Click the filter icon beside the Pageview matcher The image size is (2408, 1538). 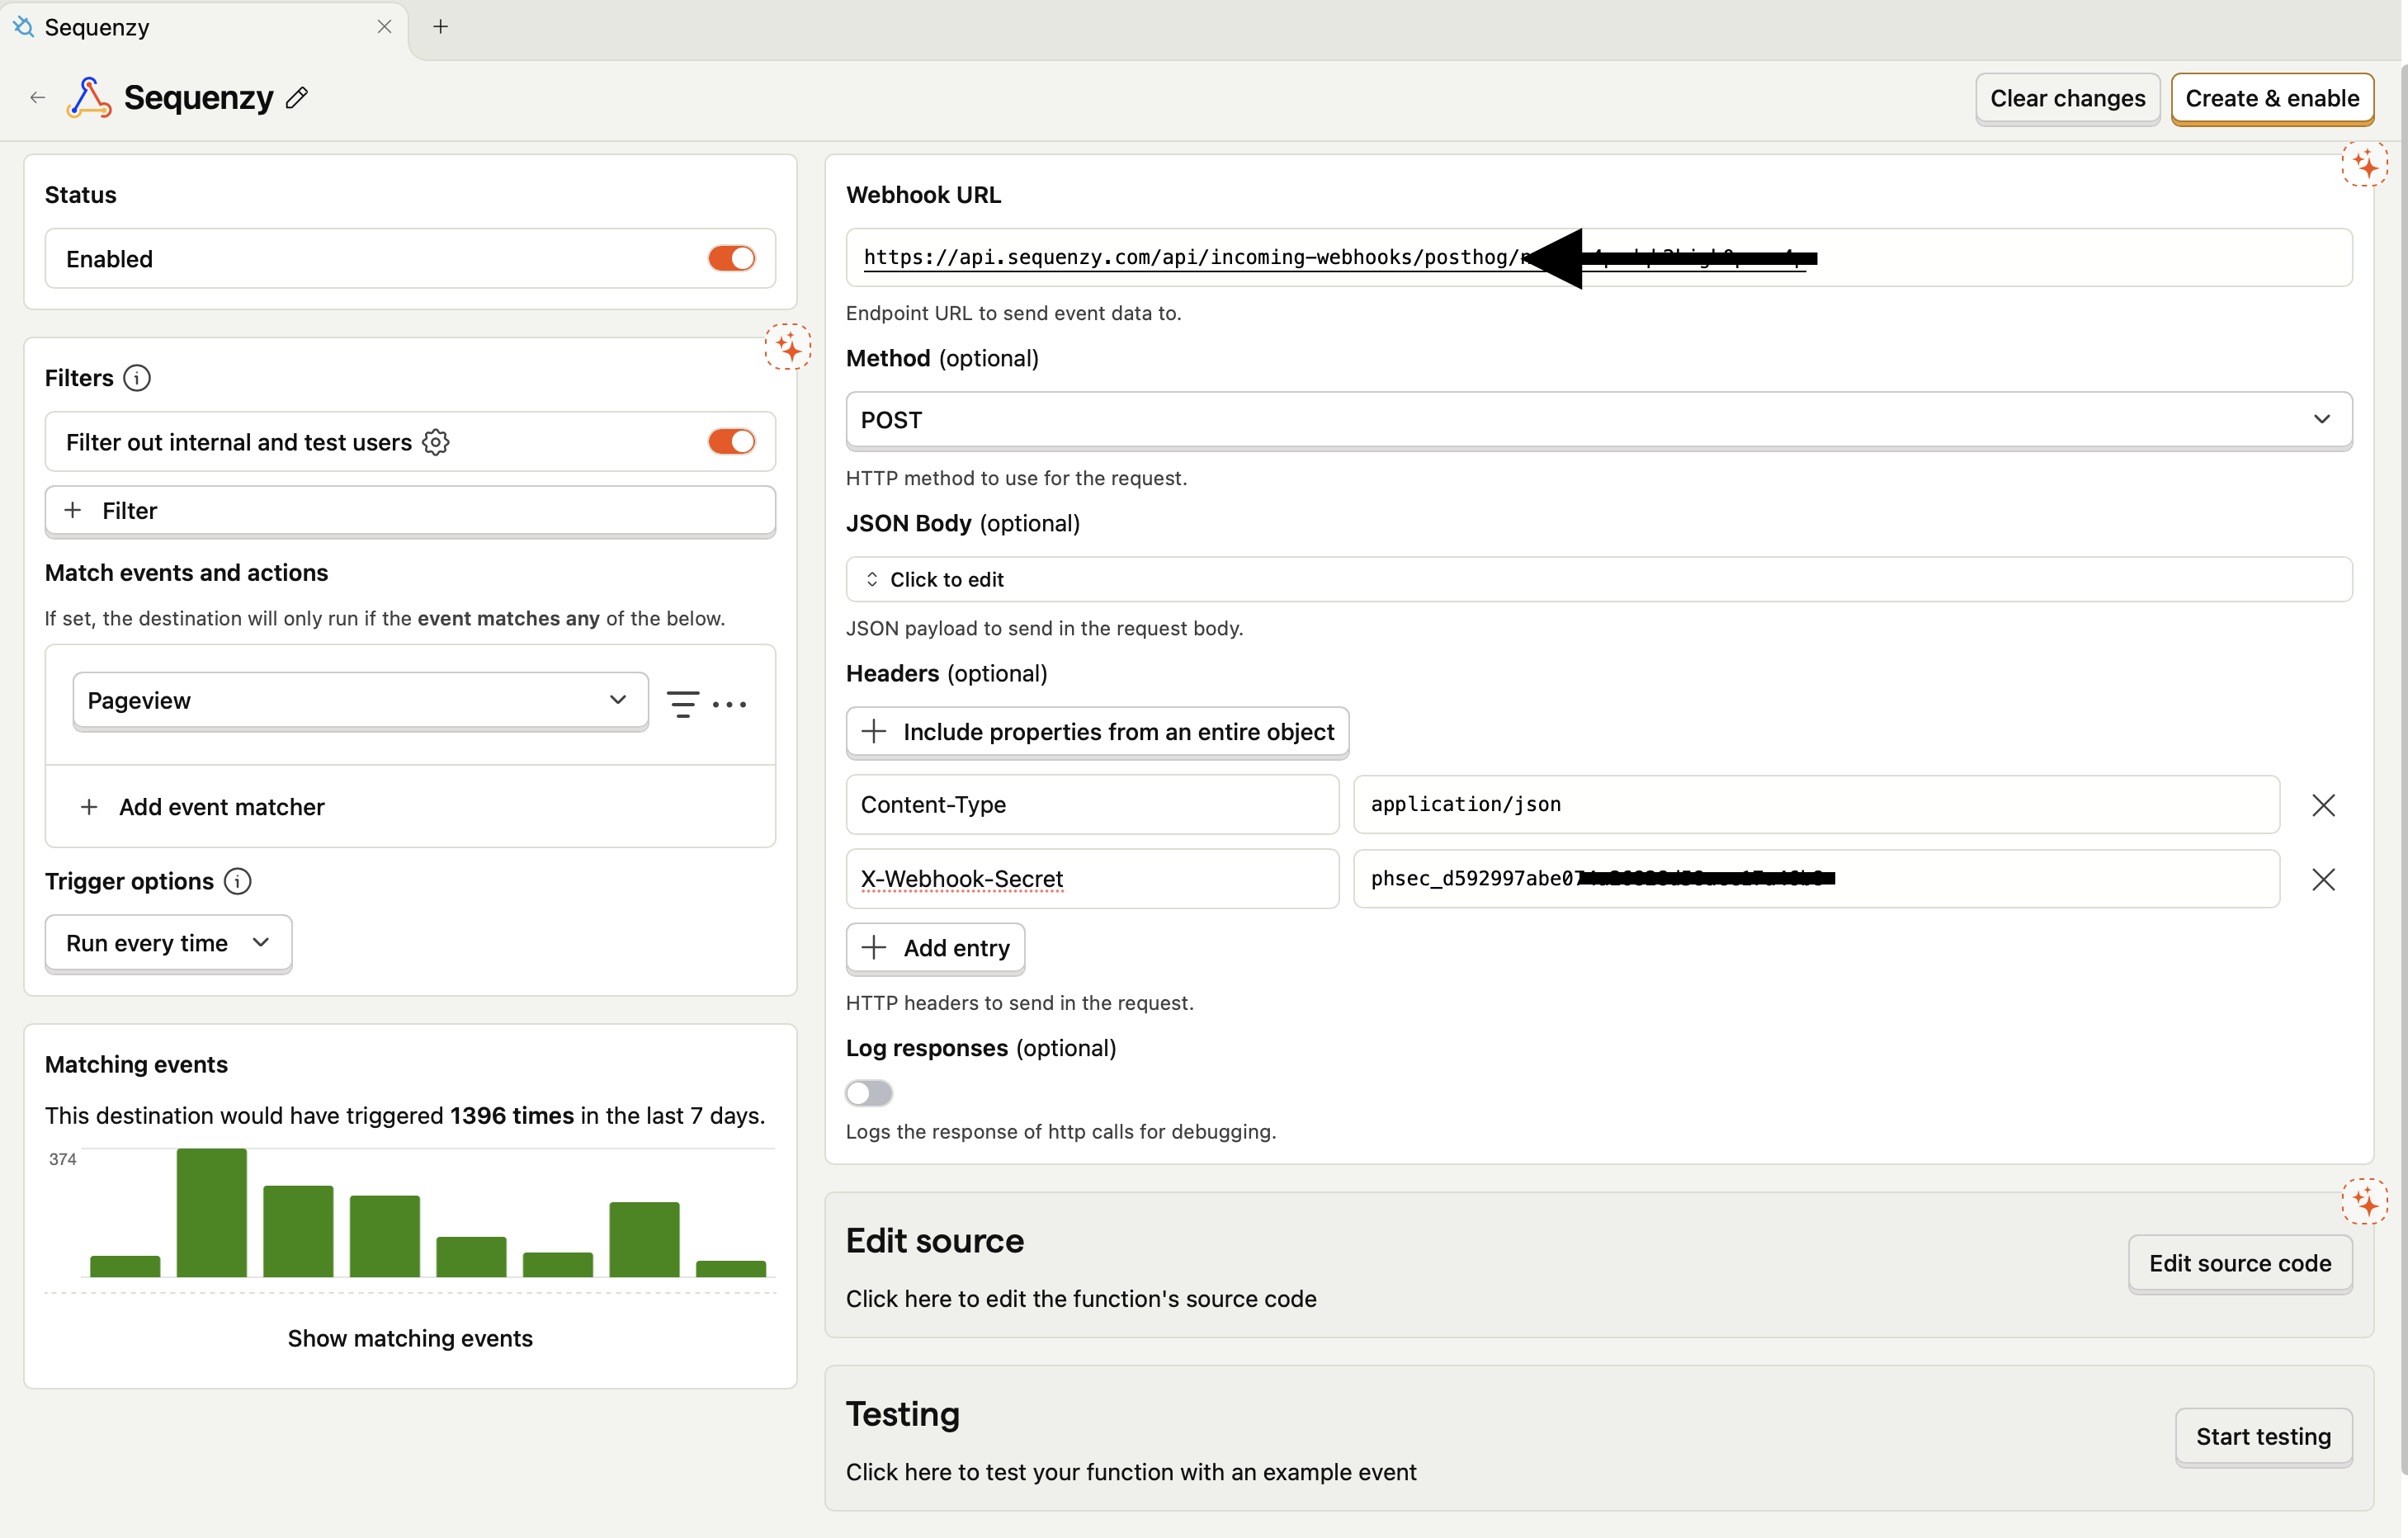[682, 703]
